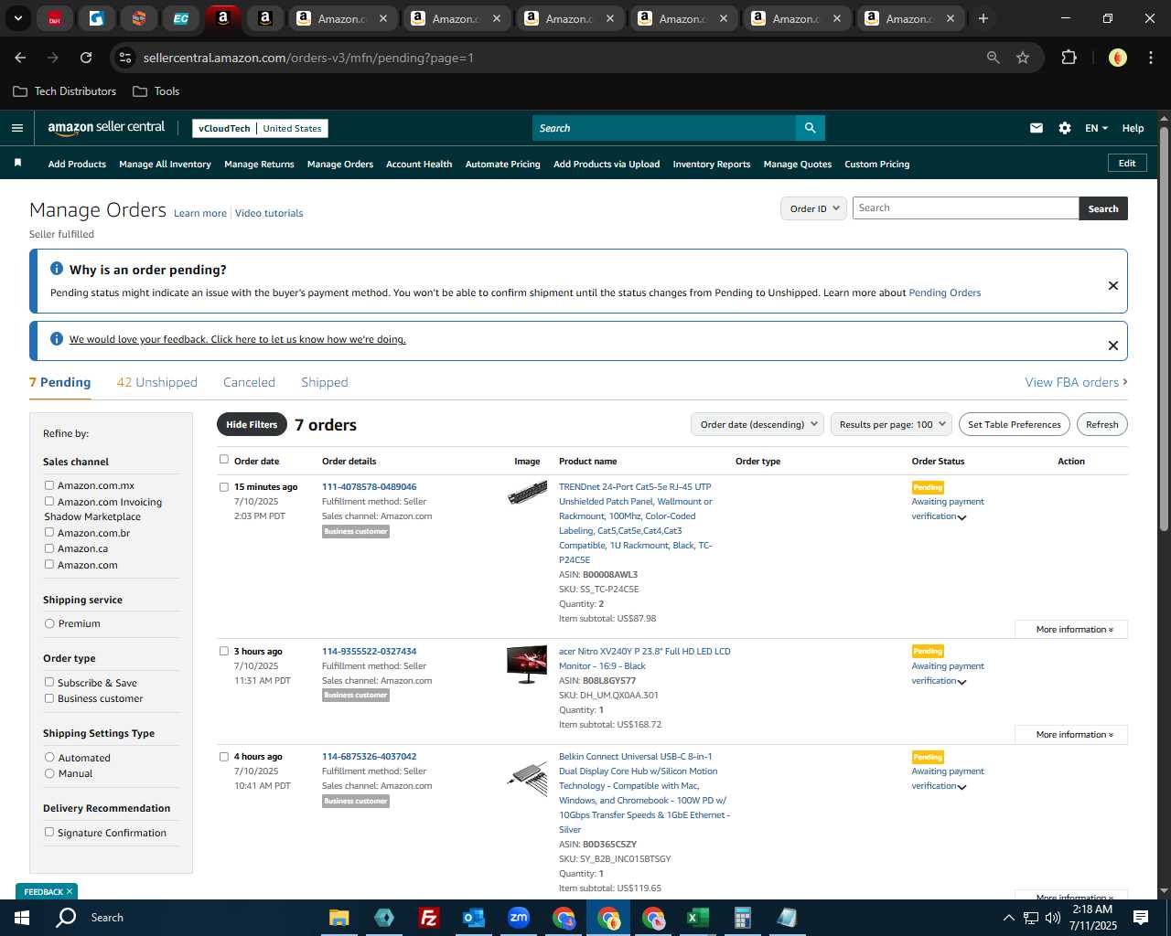1171x936 pixels.
Task: Click the info icon in the pending banner
Action: 57,269
